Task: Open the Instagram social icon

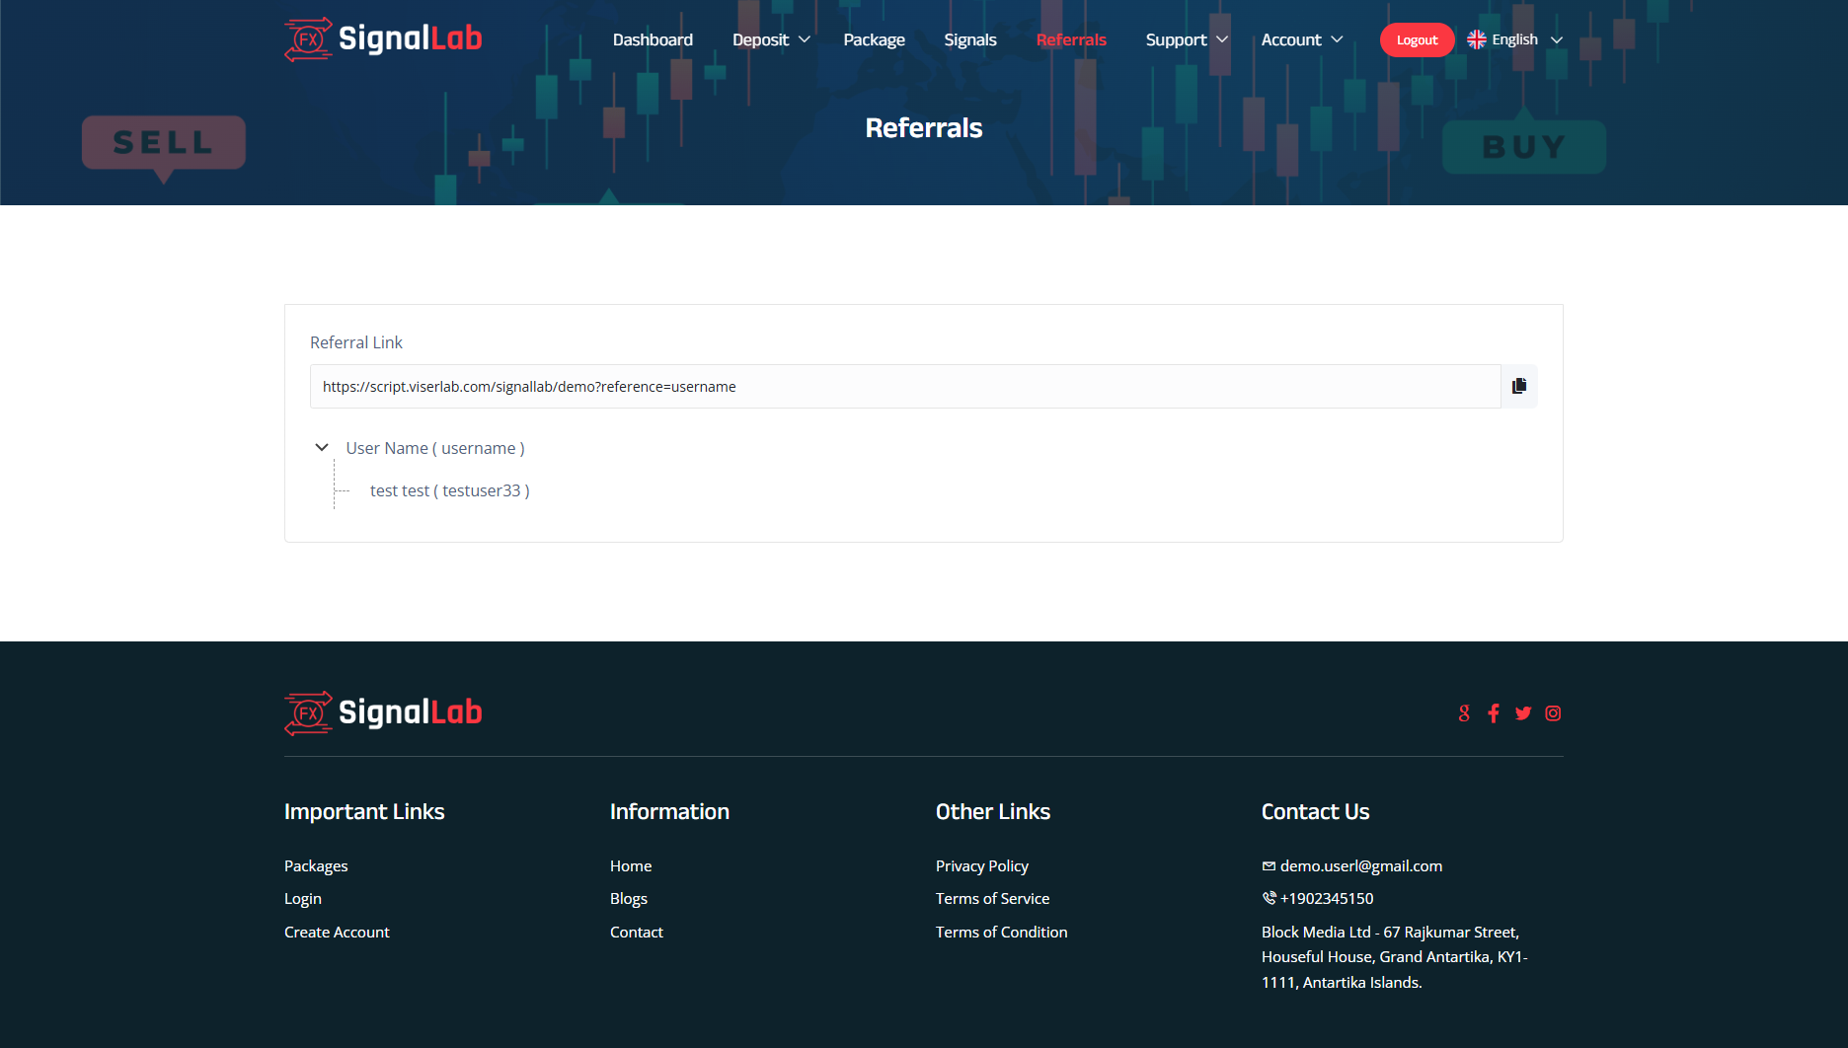Action: [1552, 712]
